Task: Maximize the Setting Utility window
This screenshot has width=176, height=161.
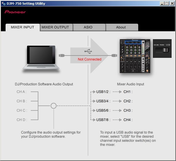Action: coord(167,4)
